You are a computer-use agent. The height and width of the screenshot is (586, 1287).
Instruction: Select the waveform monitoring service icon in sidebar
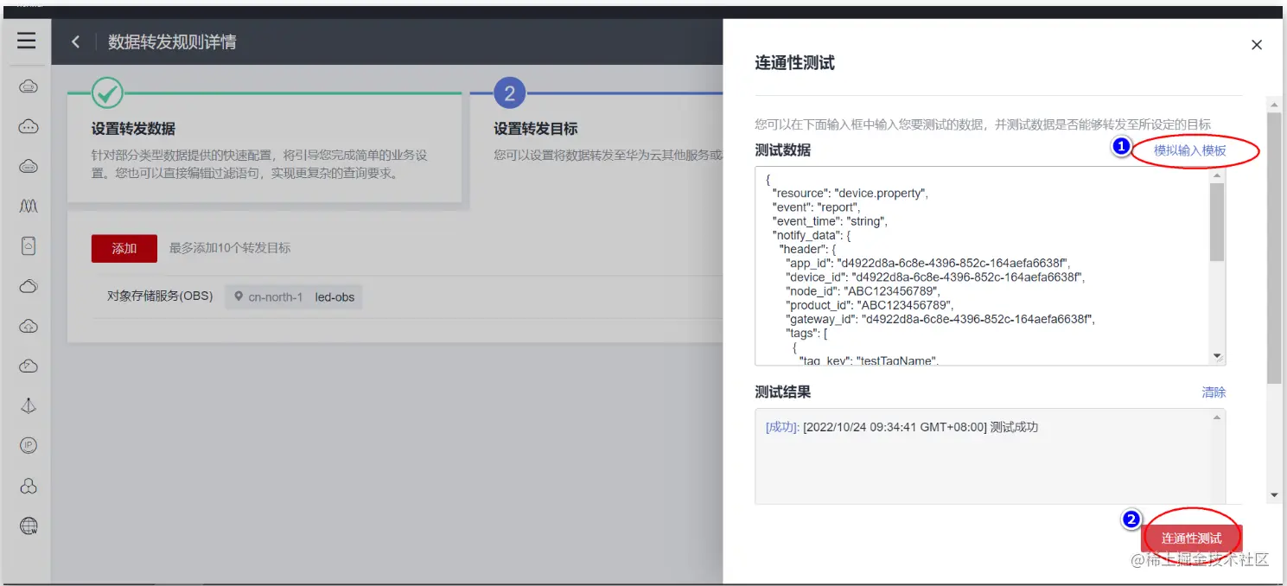tap(27, 206)
